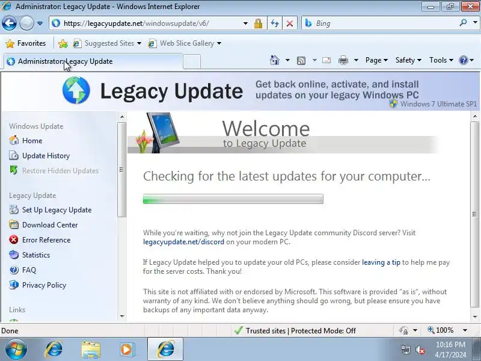Open the Windows Start button

[16, 350]
